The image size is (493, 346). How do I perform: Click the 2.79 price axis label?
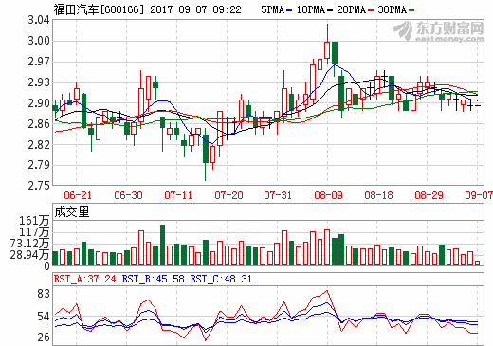click(39, 165)
